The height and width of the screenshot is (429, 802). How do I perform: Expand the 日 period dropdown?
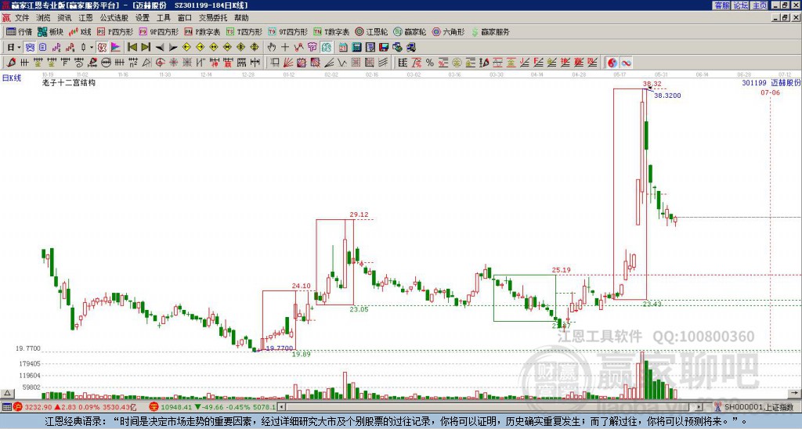pos(19,48)
